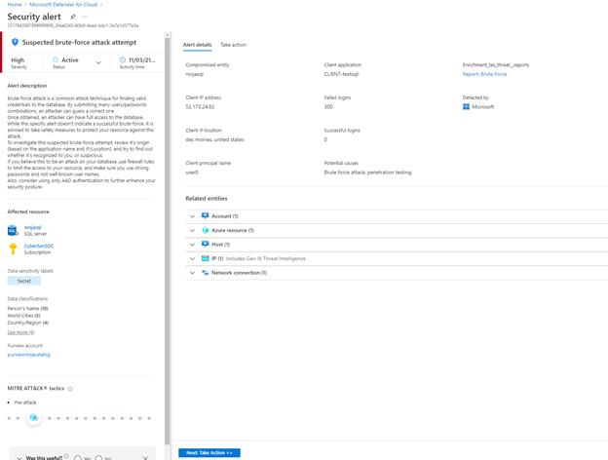
Task: Click the Potential causes brute force text
Action: tap(368, 172)
